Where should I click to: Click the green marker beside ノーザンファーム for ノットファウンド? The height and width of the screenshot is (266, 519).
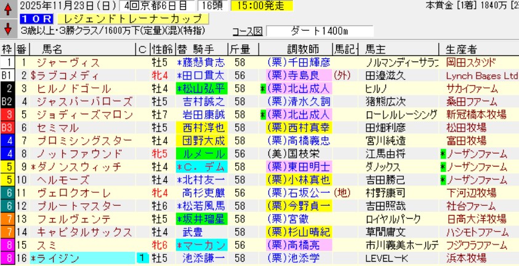442,154
